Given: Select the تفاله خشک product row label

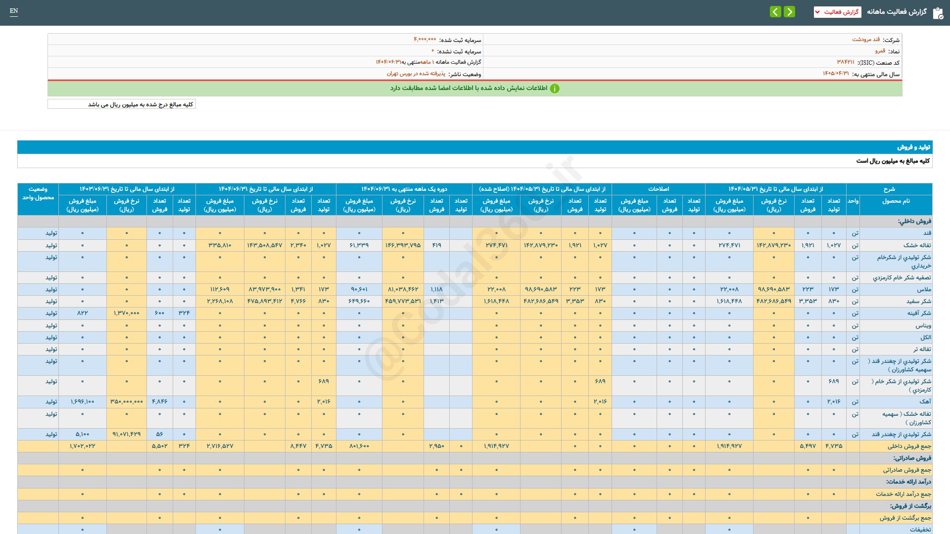Looking at the screenshot, I should click(x=917, y=245).
